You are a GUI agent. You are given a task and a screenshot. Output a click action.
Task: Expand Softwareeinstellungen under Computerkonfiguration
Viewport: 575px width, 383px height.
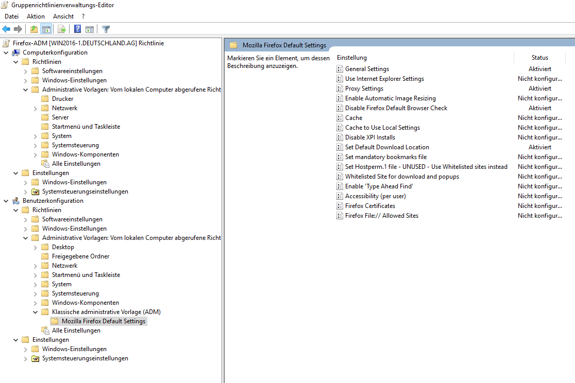(25, 71)
